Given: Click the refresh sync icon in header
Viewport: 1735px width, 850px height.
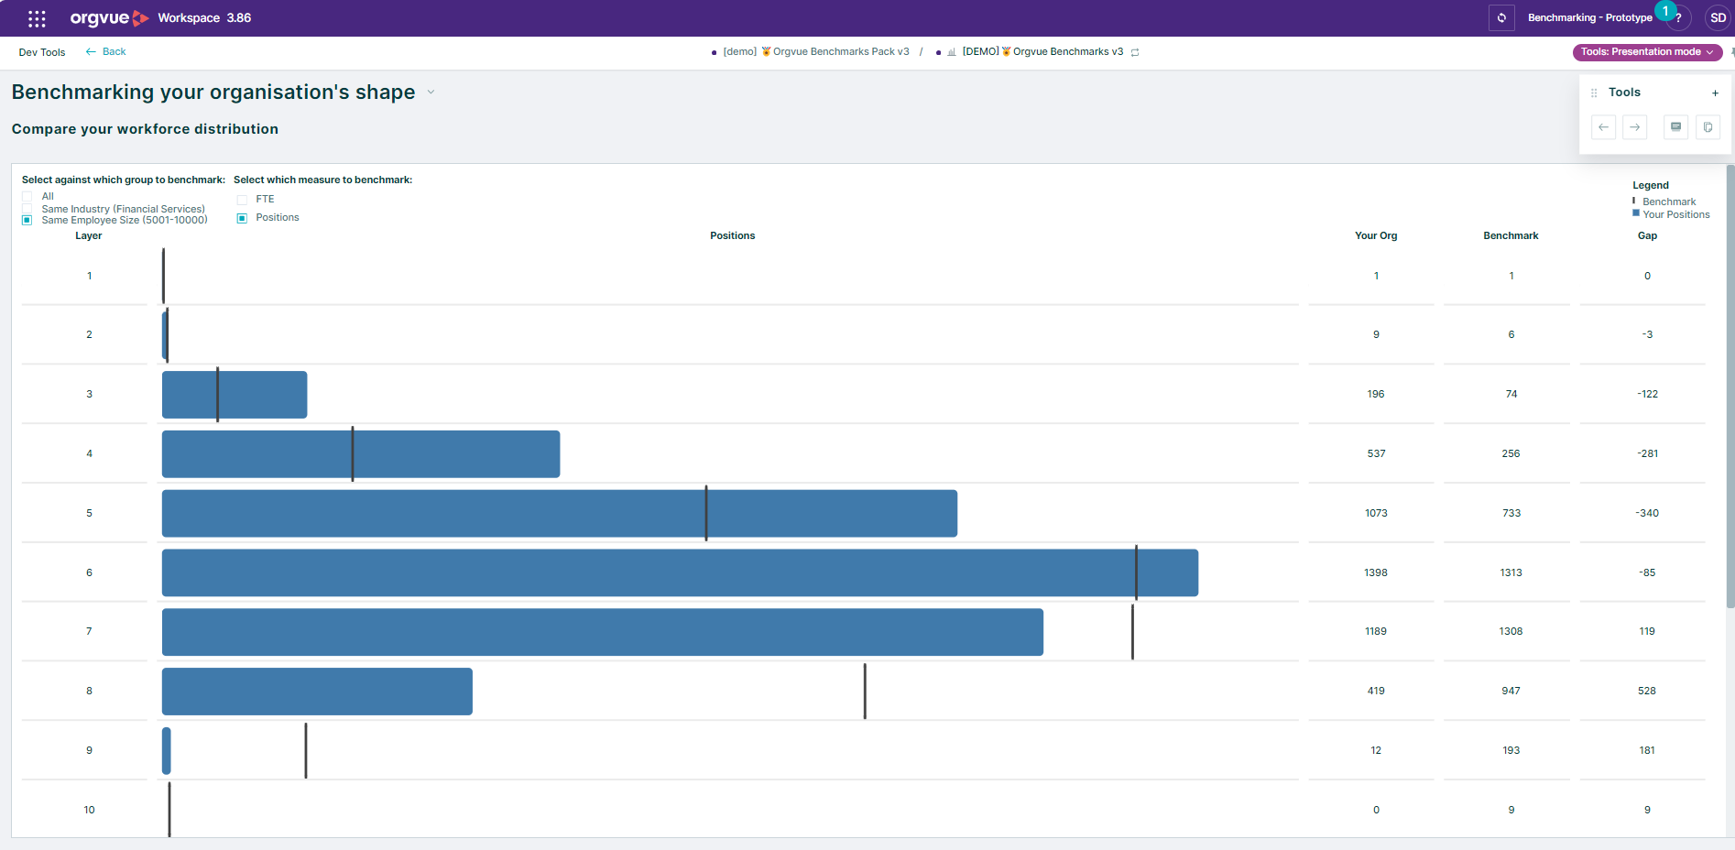Looking at the screenshot, I should pyautogui.click(x=1501, y=18).
